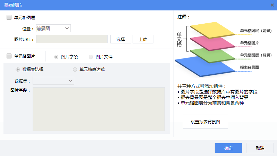Choose the 单元格表达式 radio option
The width and height of the screenshot is (277, 156).
click(75, 69)
